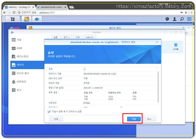Click the 적용 apply button
Viewport: 196px width, 139px height.
(x=134, y=119)
